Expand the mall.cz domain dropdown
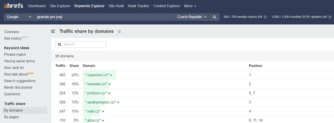The height and width of the screenshot is (123, 334). tap(103, 112)
